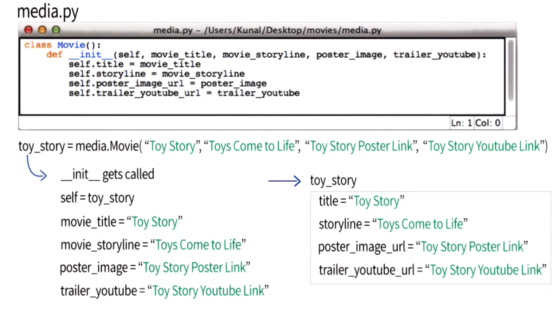Zoom the media.py window with green button
Screen dimensions: 552x310
[56, 30]
